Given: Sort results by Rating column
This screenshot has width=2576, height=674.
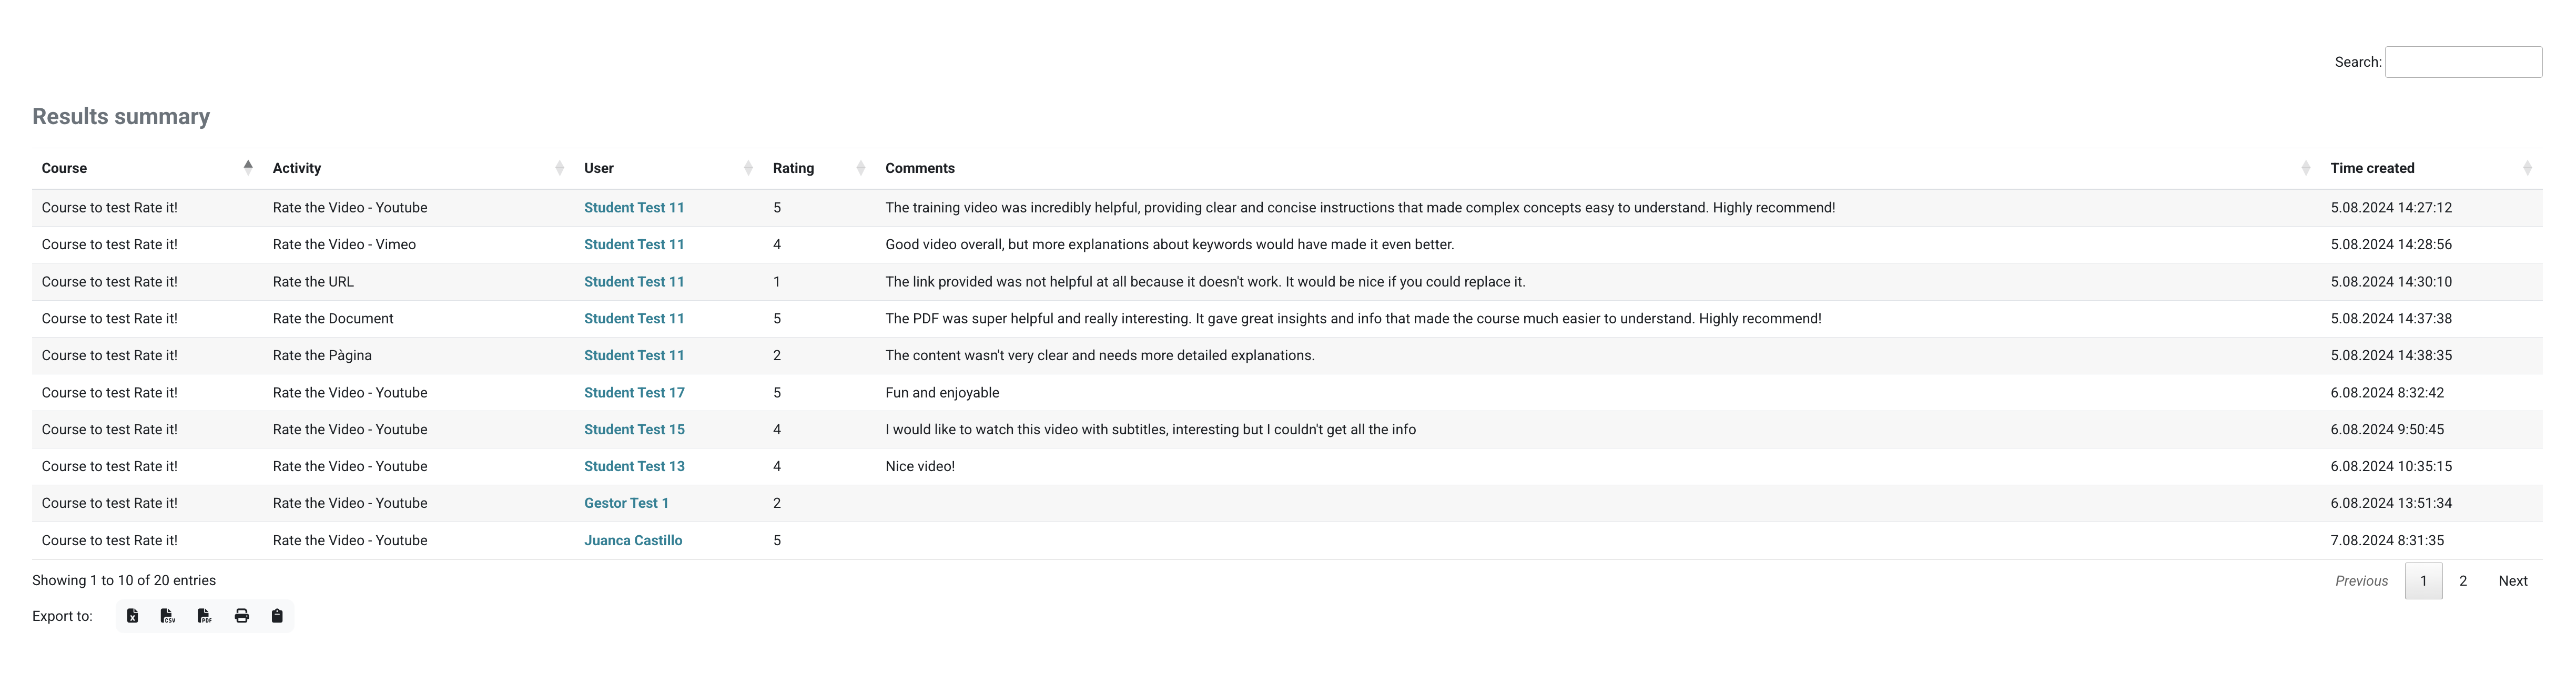Looking at the screenshot, I should pos(793,168).
